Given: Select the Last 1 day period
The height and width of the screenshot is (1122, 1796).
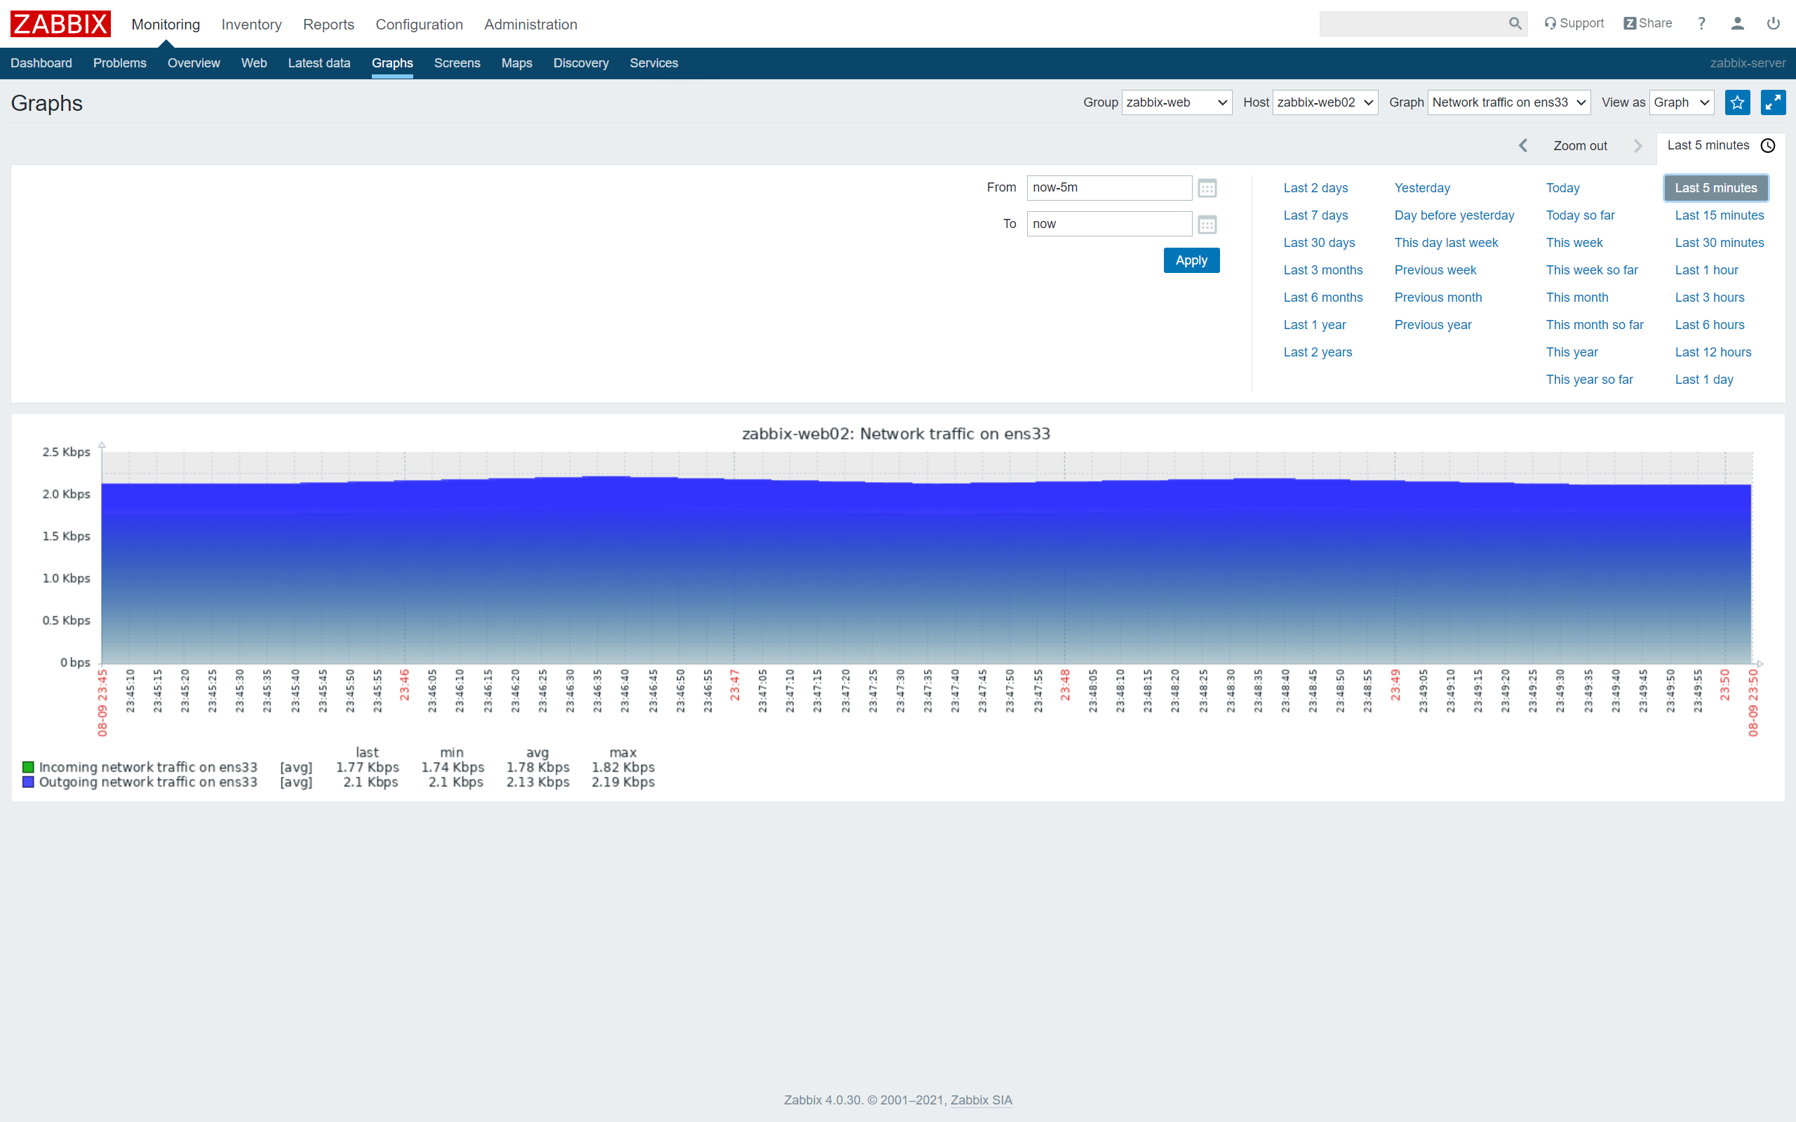Looking at the screenshot, I should click(x=1704, y=380).
